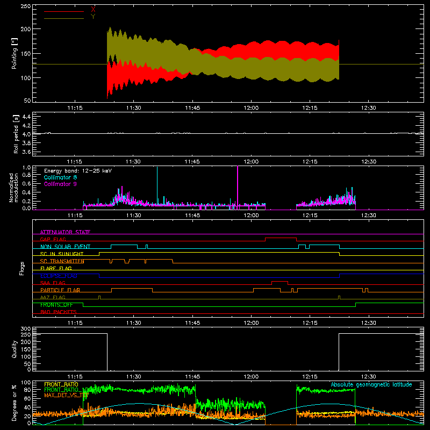The width and height of the screenshot is (430, 430).
Task: Click the 11:45 tick under Roll period plot
Action: [x=192, y=162]
